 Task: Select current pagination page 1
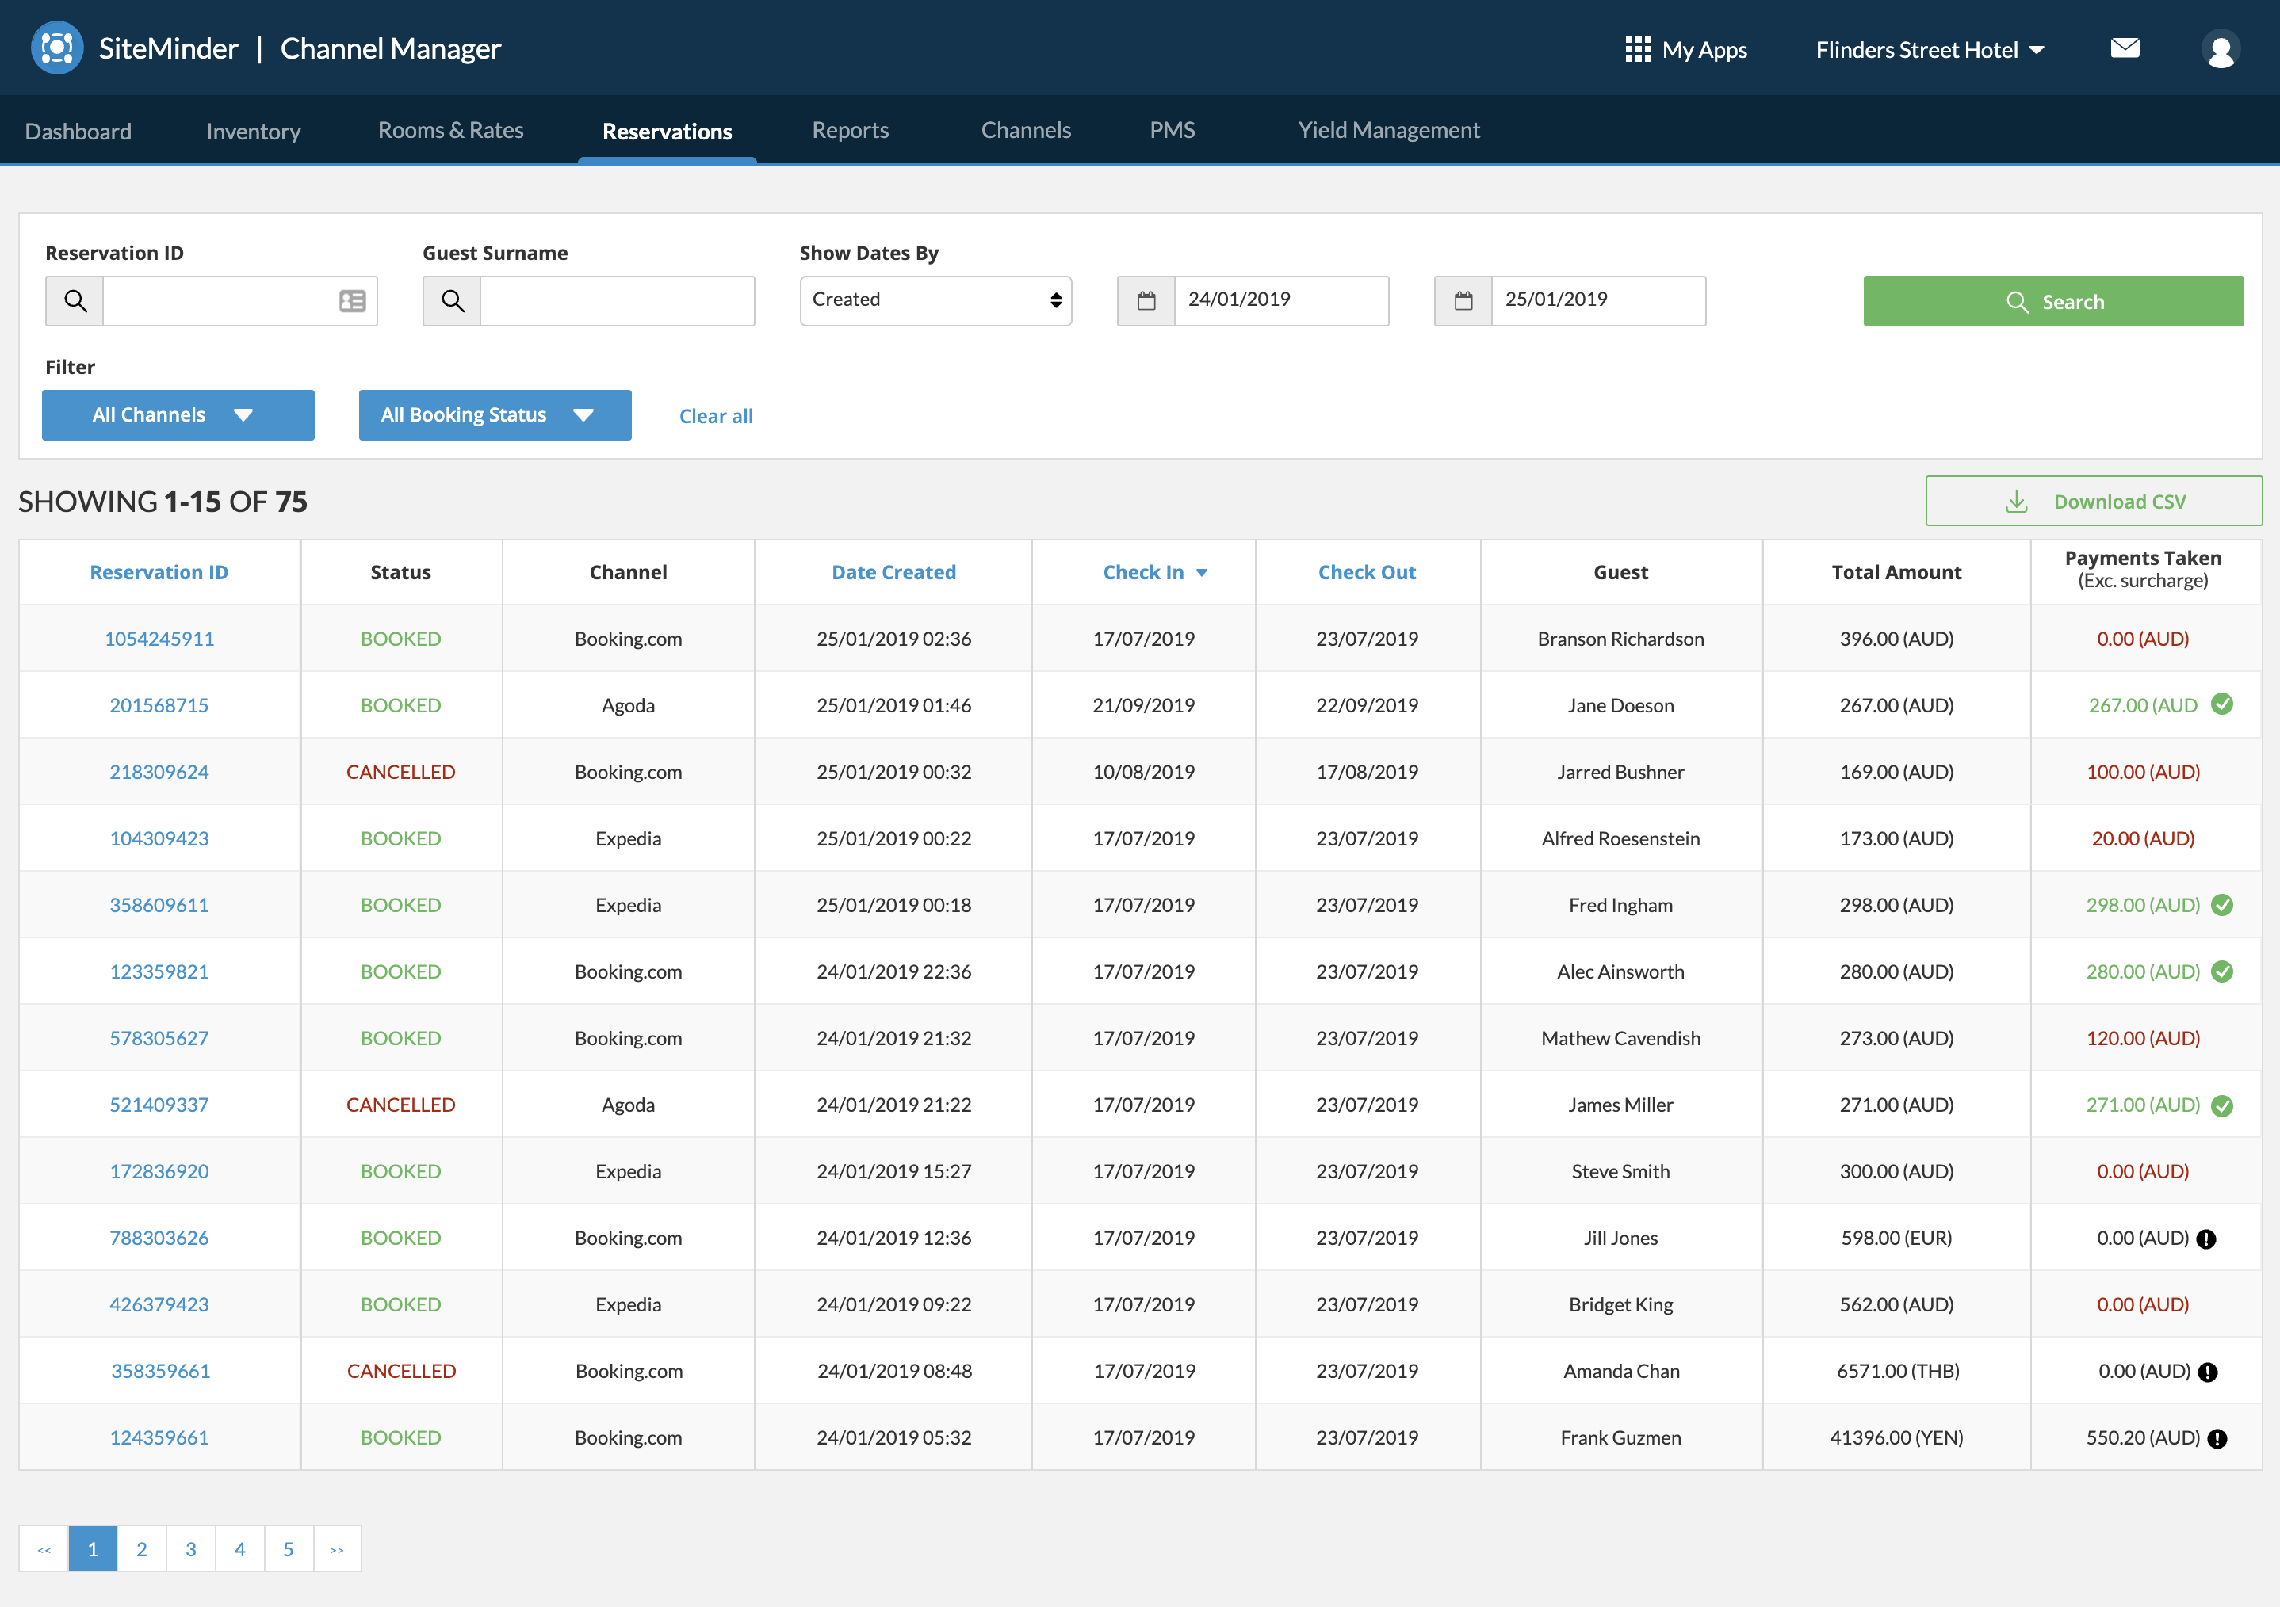point(92,1548)
